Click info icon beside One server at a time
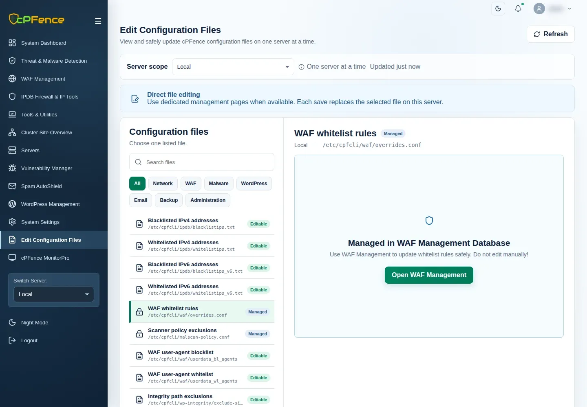 pos(301,67)
